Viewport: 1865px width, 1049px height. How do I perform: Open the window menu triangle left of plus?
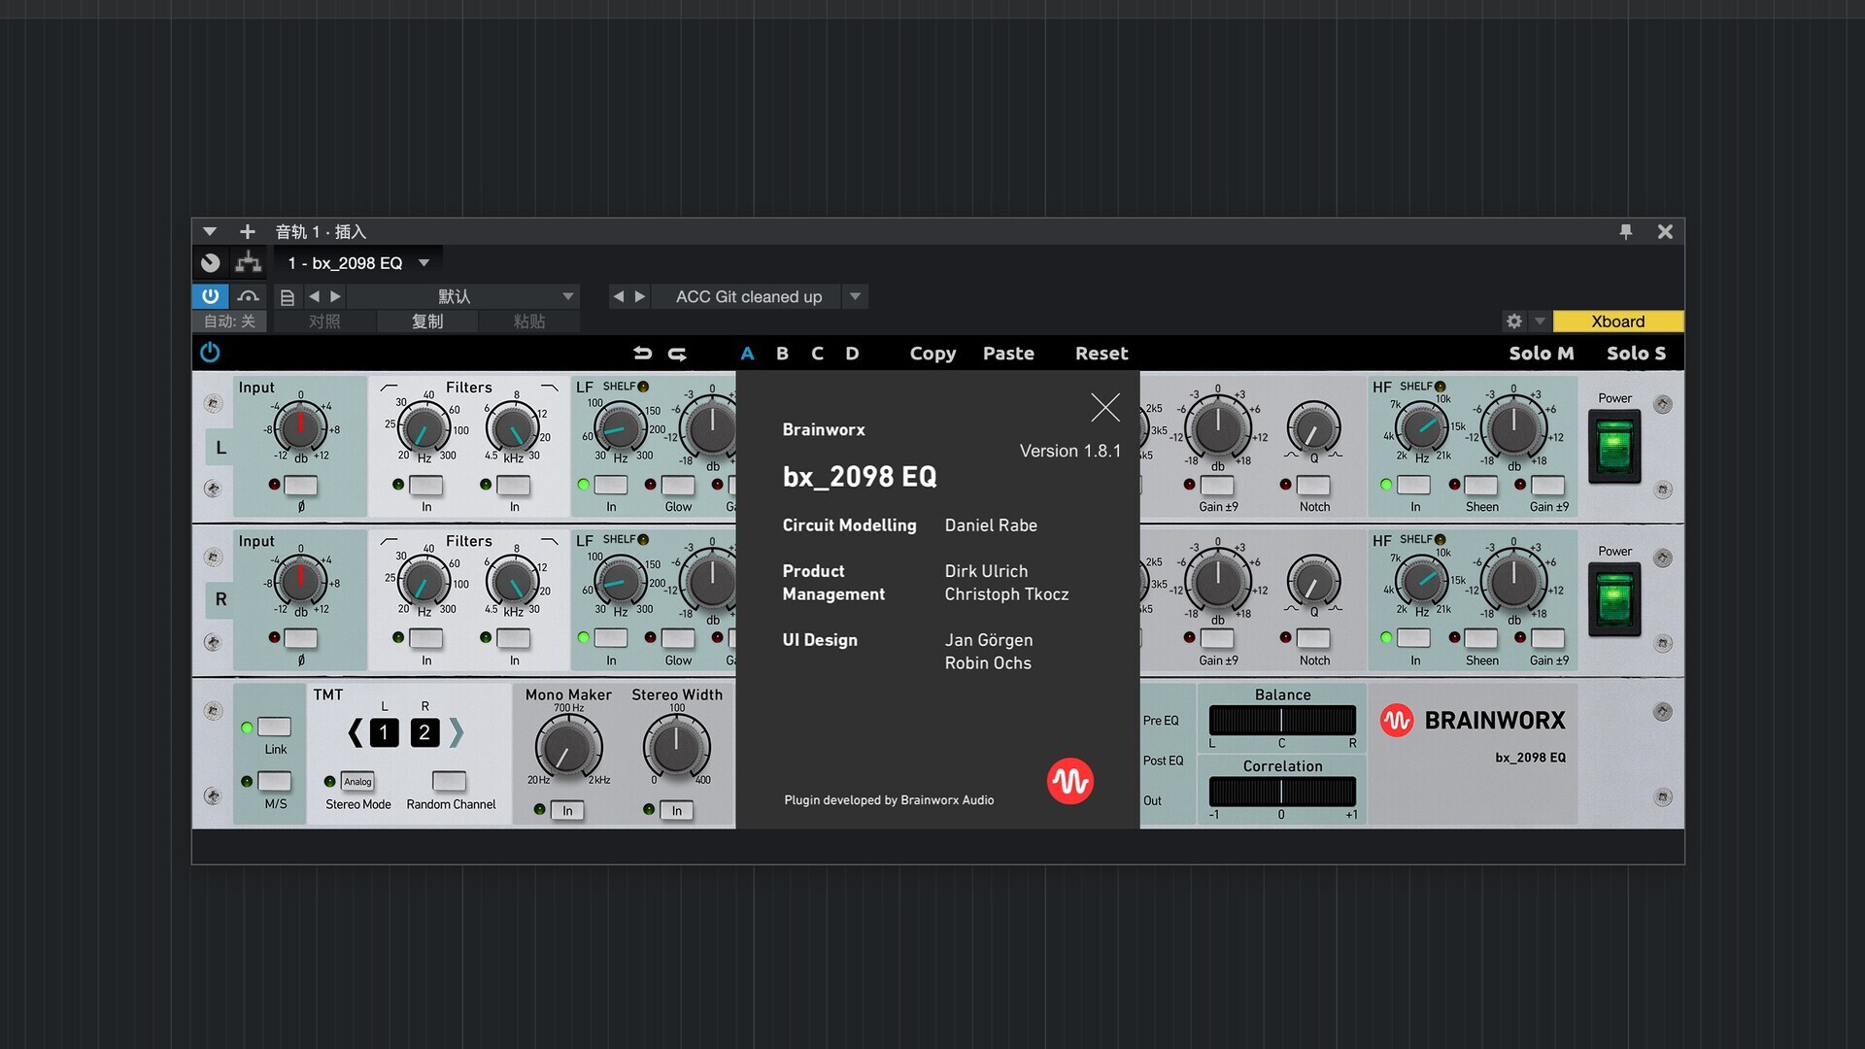click(x=210, y=231)
